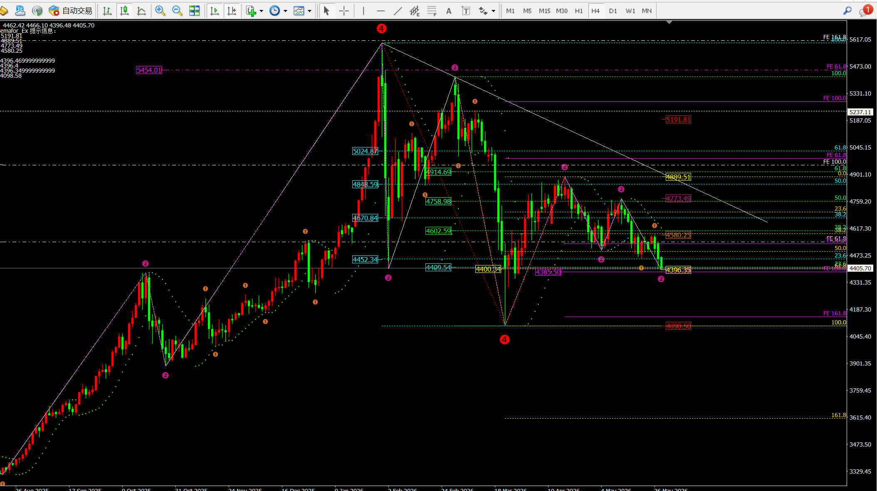Select the crosshair cursor tool
The image size is (877, 491).
(344, 11)
